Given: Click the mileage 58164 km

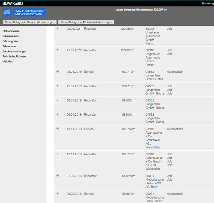Looking at the screenshot, I should coord(129,194).
